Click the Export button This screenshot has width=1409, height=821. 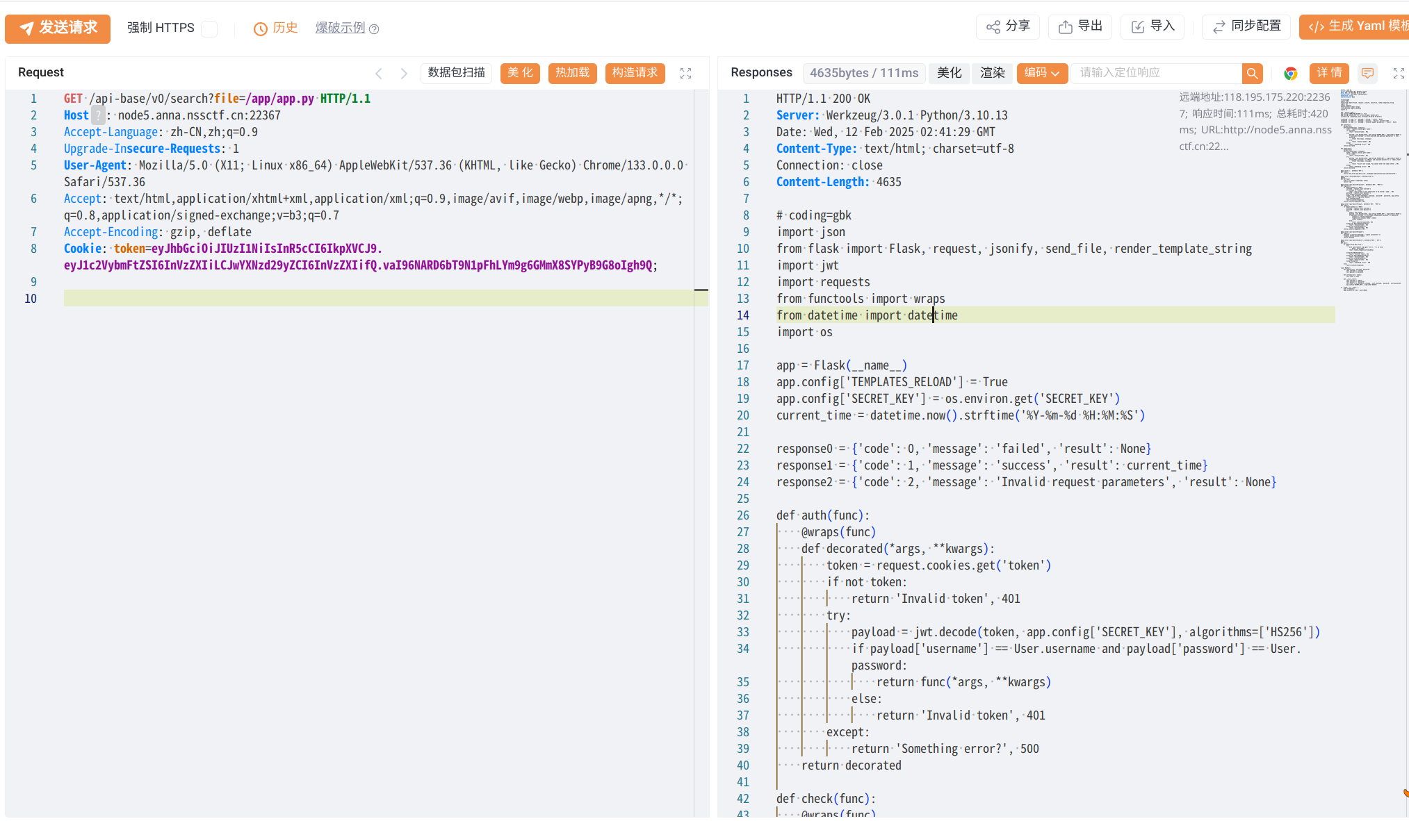click(1080, 26)
